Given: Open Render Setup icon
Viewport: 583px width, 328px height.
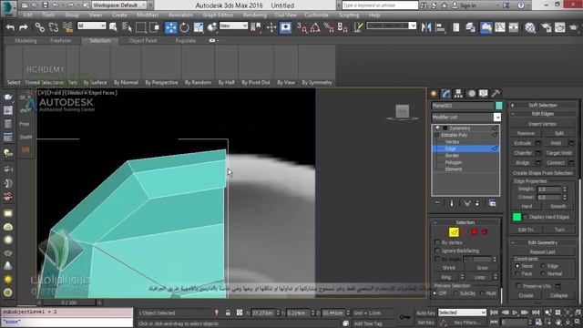Looking at the screenshot, I should [546, 27].
